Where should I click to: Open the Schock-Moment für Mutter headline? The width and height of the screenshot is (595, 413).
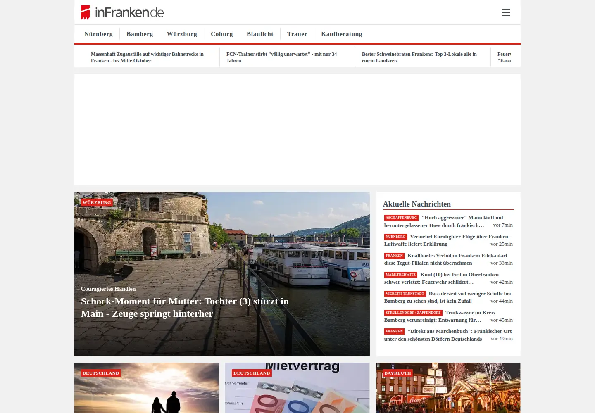tap(185, 307)
